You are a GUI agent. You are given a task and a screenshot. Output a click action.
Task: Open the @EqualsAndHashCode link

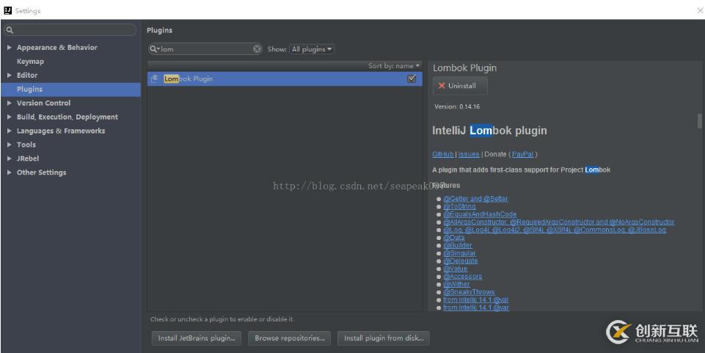(480, 214)
